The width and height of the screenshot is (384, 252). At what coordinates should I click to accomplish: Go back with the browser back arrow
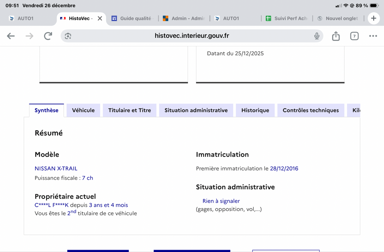coord(11,36)
